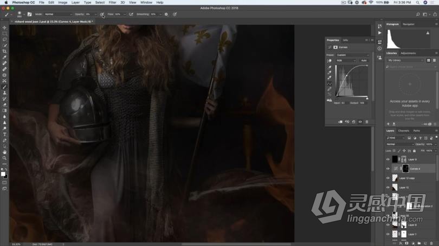
Task: Open brush Mode dropdown in options bar
Action: [x=57, y=14]
